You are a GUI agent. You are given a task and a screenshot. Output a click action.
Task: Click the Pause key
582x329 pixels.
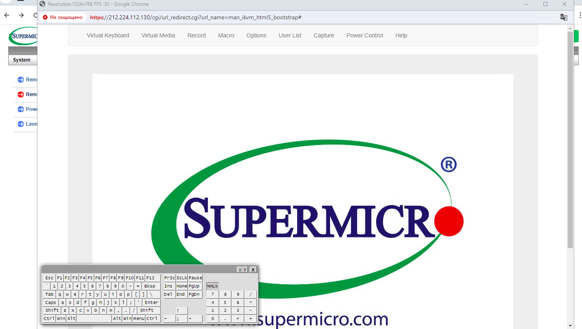[195, 278]
